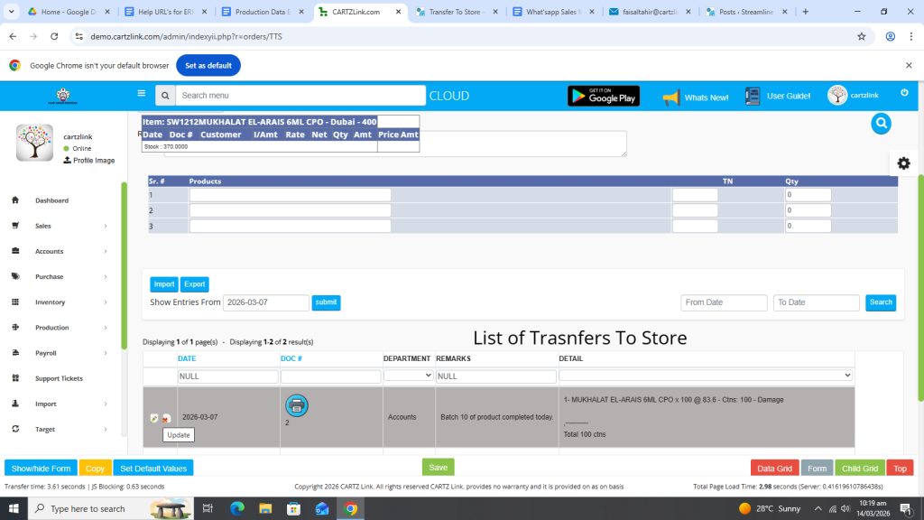Viewport: 924px width, 520px height.
Task: Open the Get it on Google Play badge
Action: [603, 96]
